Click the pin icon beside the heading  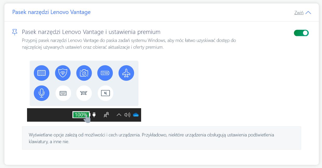(x=15, y=32)
